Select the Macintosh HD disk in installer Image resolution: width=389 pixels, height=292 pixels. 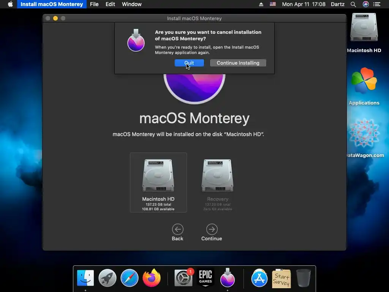click(x=158, y=182)
